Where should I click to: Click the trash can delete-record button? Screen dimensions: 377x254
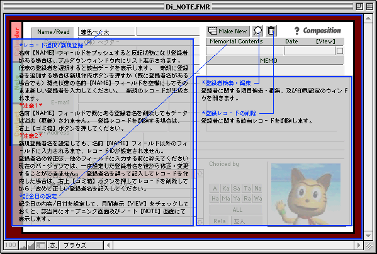pos(271,31)
